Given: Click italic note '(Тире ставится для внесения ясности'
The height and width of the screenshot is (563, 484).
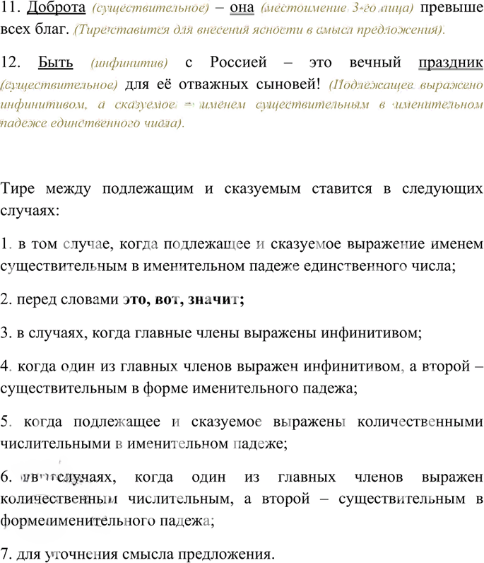Looking at the screenshot, I should 189,30.
